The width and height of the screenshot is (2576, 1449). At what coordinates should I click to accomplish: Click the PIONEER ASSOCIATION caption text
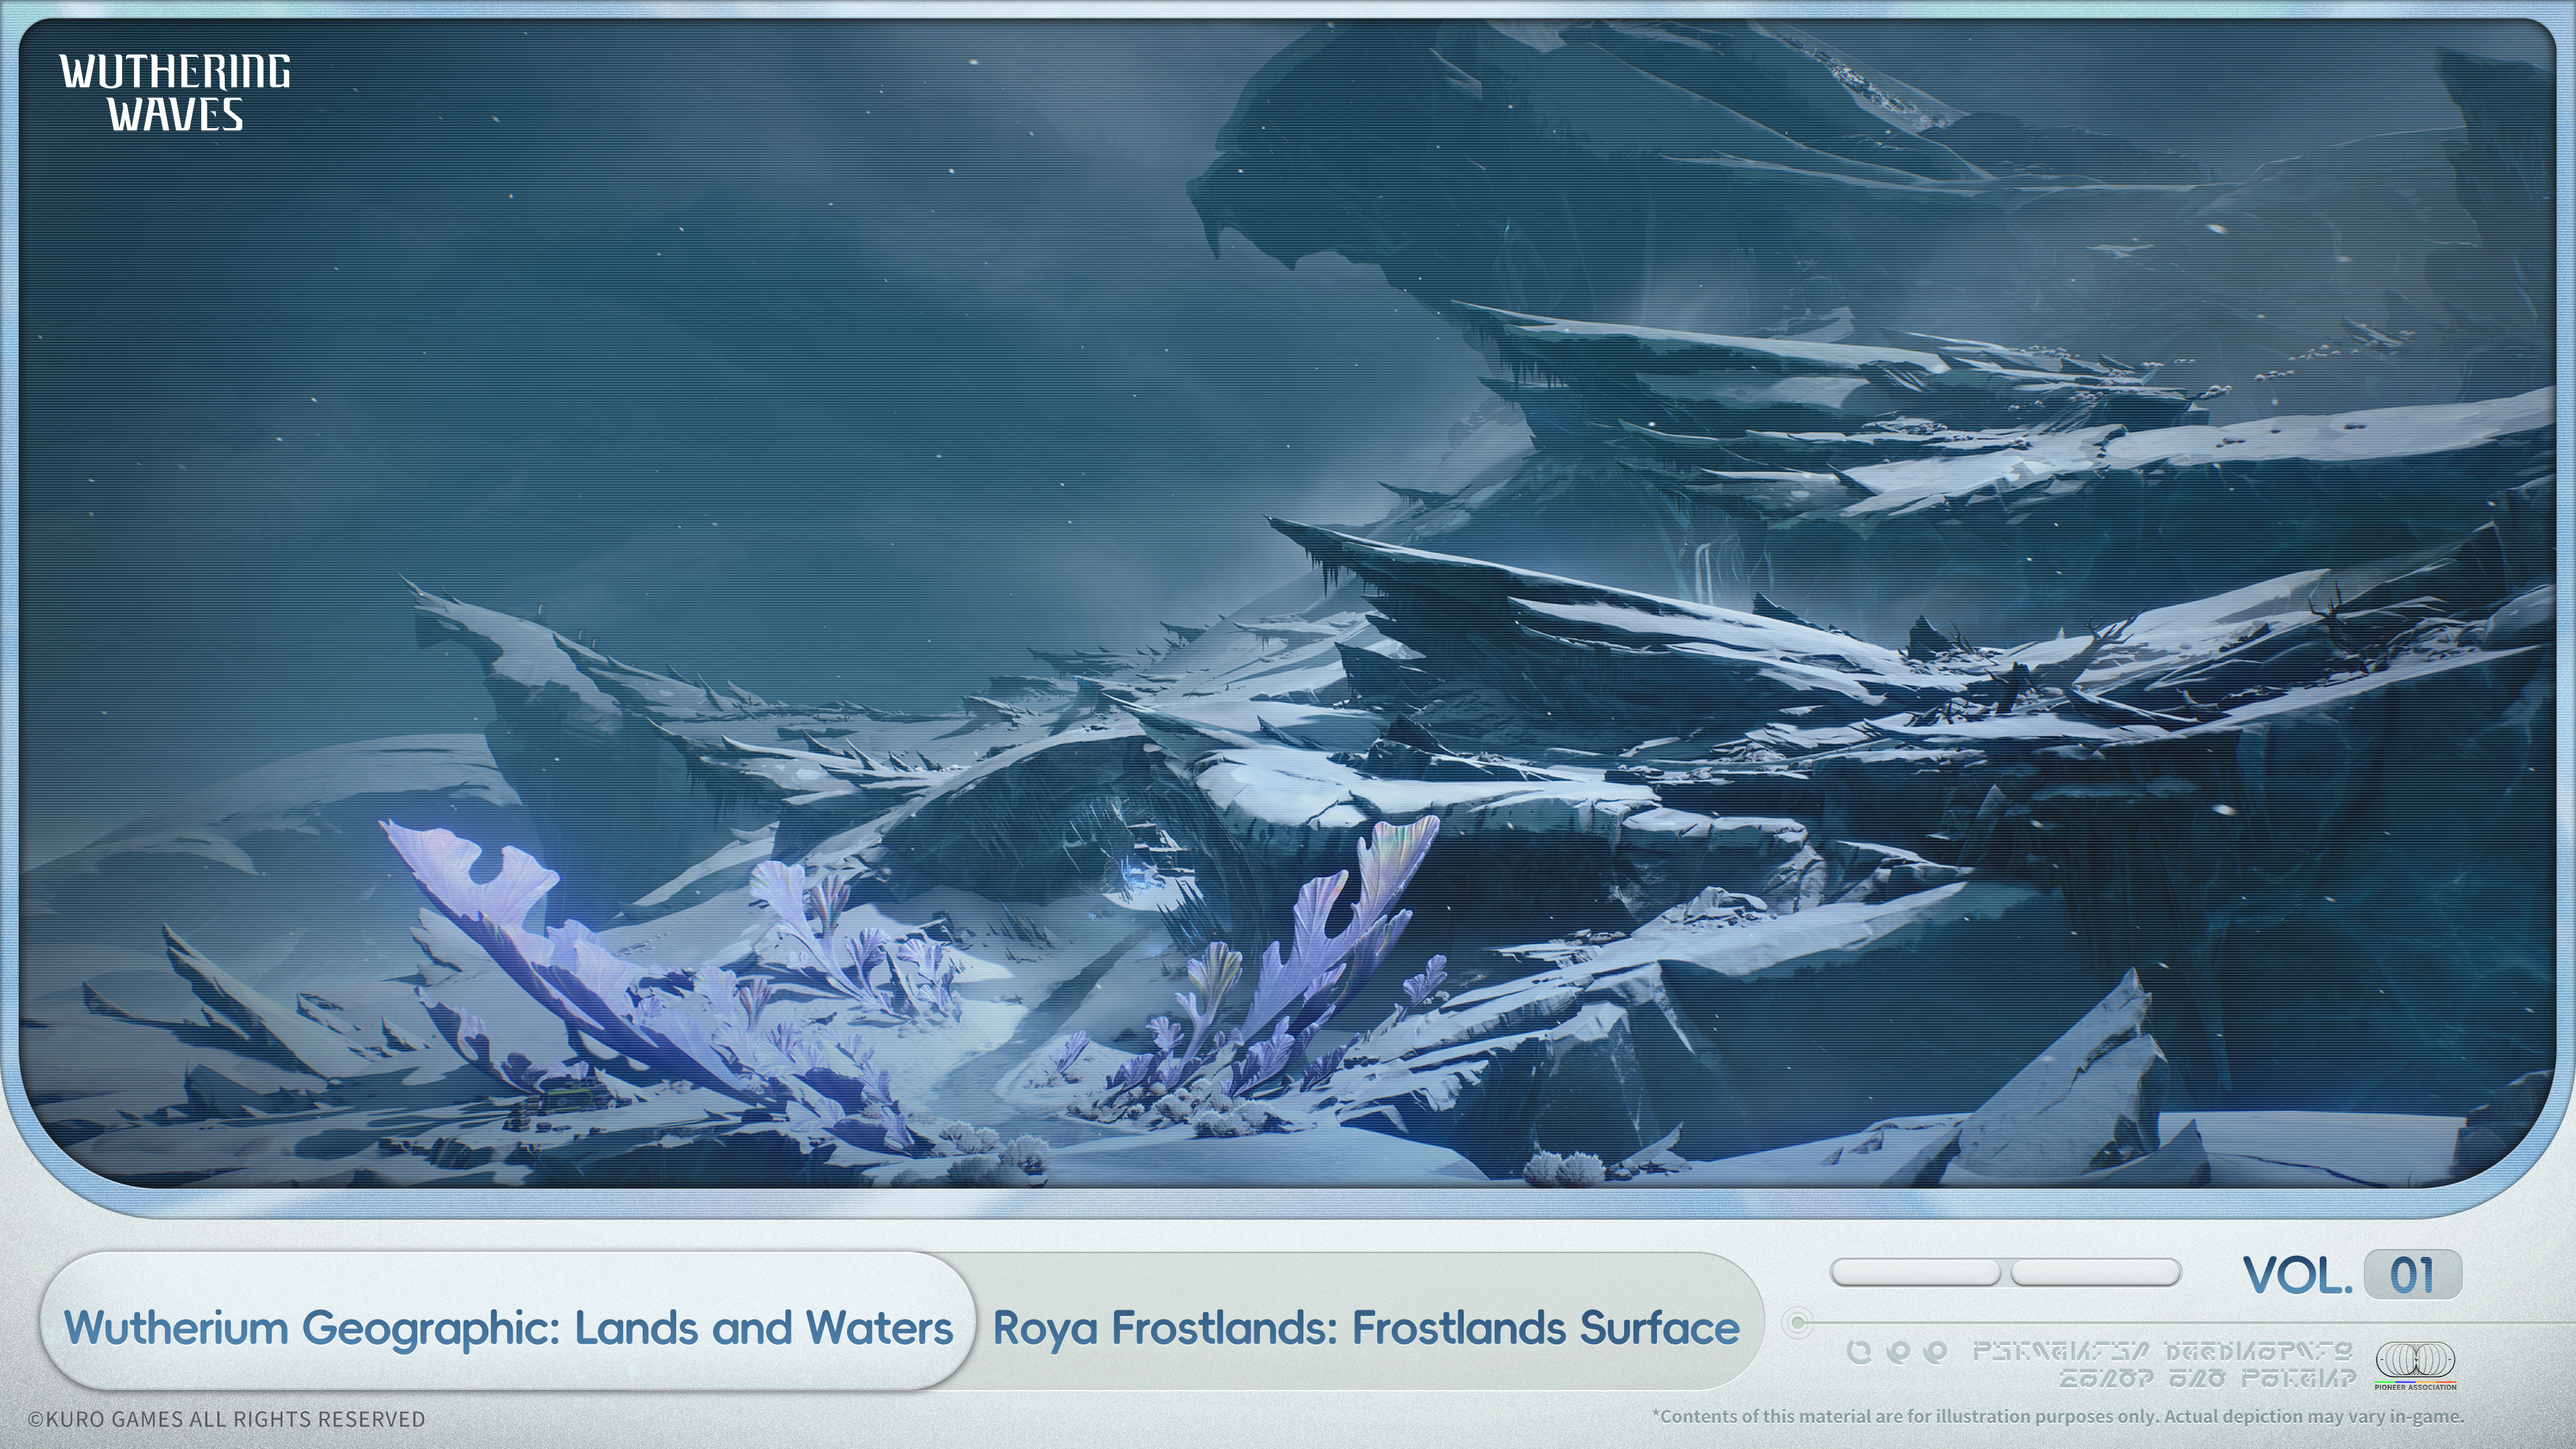point(2415,1387)
